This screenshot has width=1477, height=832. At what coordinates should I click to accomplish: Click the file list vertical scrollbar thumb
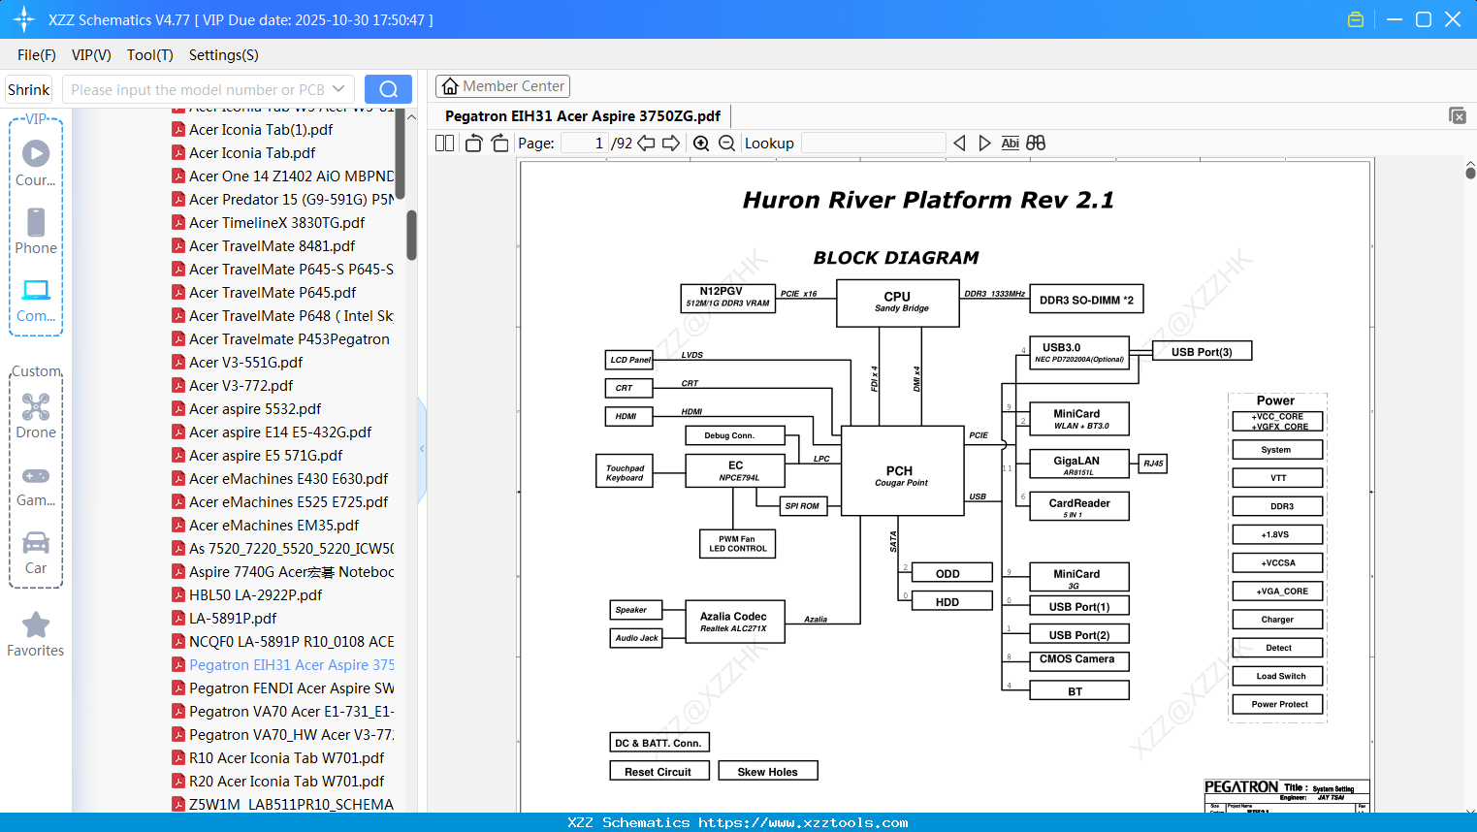411,236
